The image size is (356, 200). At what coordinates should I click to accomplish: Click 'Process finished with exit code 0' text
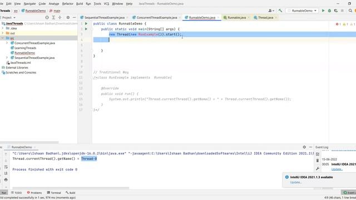pos(44,169)
